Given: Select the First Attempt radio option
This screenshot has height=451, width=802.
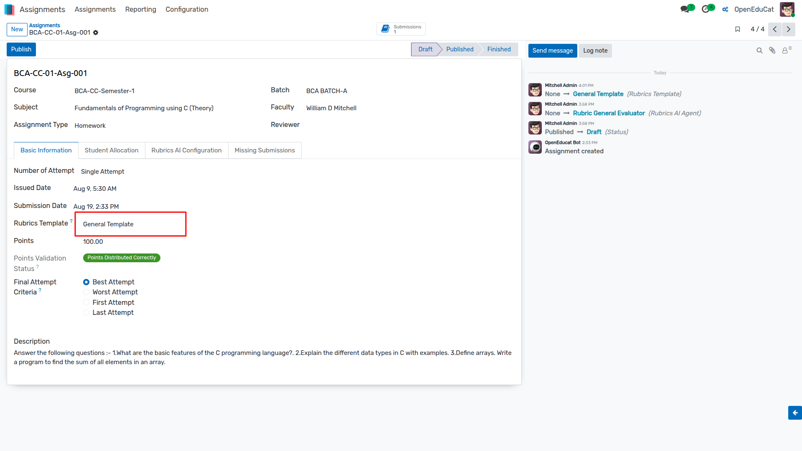Looking at the screenshot, I should pyautogui.click(x=86, y=302).
